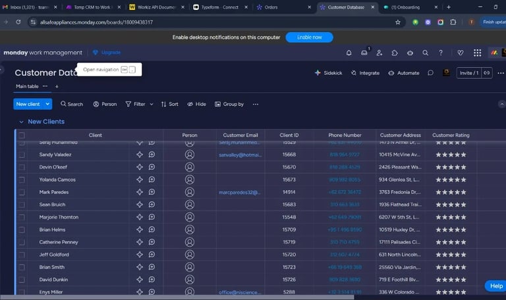Open the board discussion chat bubble icon
506x300 pixels.
(430, 73)
